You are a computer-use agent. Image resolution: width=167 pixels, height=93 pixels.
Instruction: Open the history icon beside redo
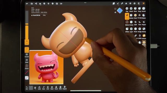pyautogui.click(x=35, y=88)
